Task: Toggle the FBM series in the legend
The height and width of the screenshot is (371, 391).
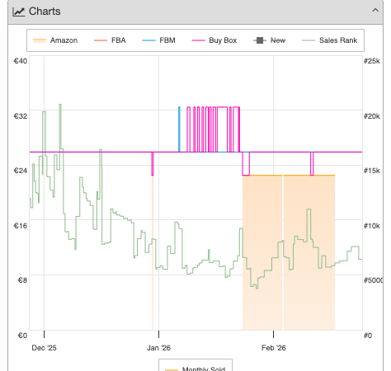Action: click(158, 40)
